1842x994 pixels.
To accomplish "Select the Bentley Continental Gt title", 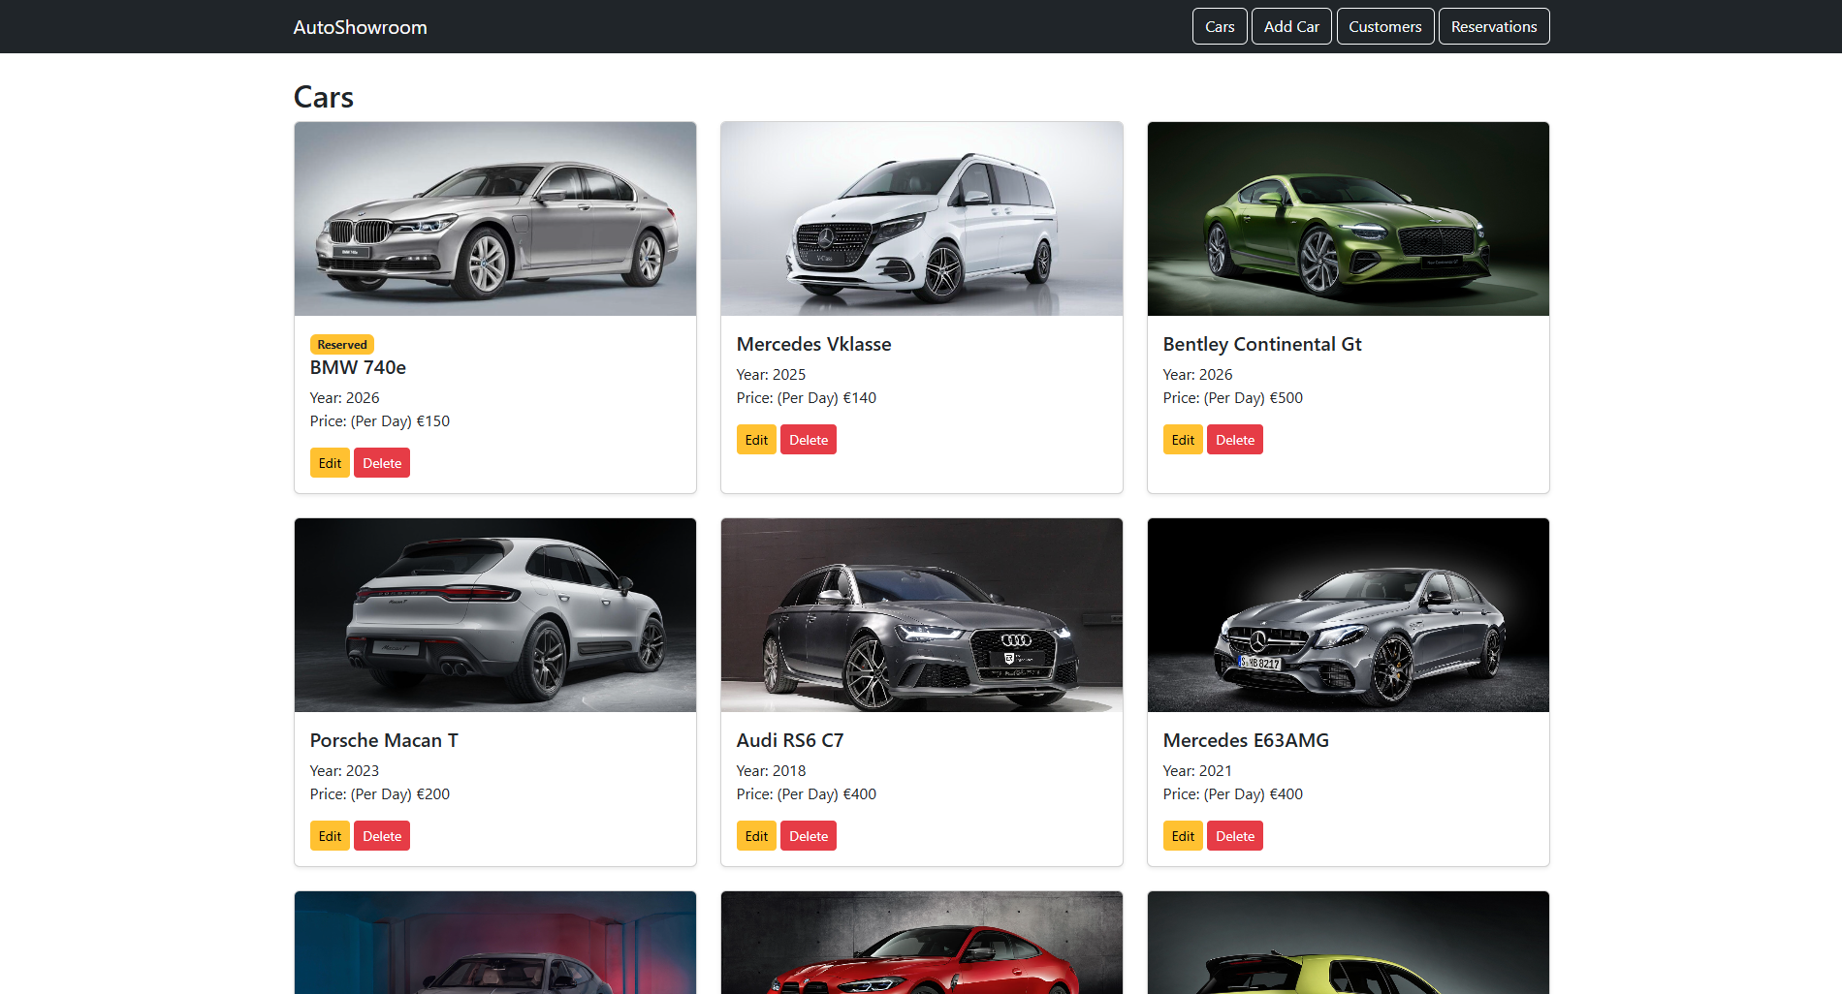I will (1262, 344).
